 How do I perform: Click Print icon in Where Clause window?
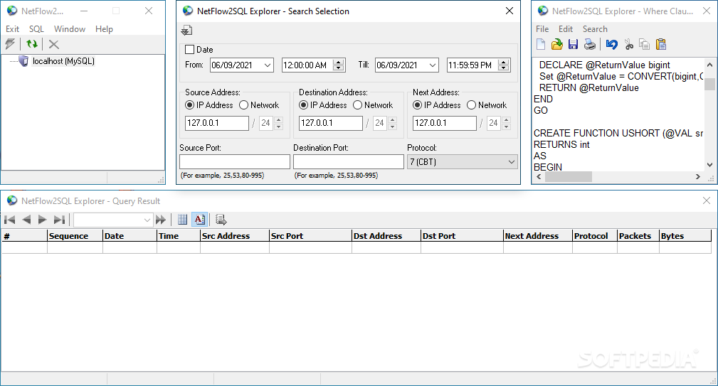(x=590, y=44)
